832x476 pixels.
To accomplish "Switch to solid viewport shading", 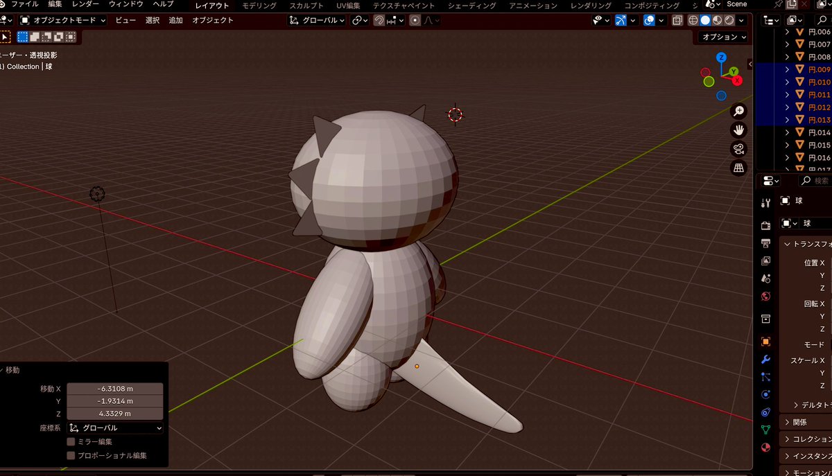I will [705, 20].
